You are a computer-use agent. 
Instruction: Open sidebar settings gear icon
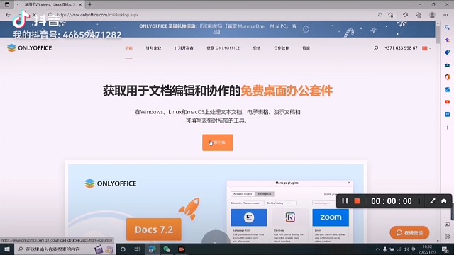(x=447, y=237)
